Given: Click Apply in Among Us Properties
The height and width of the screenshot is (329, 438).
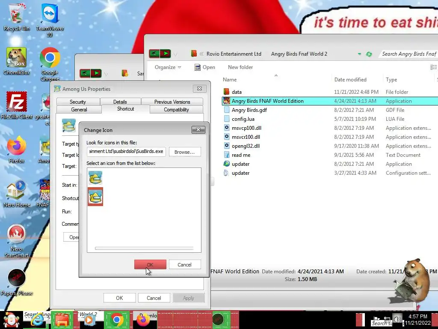Looking at the screenshot, I should tap(189, 298).
